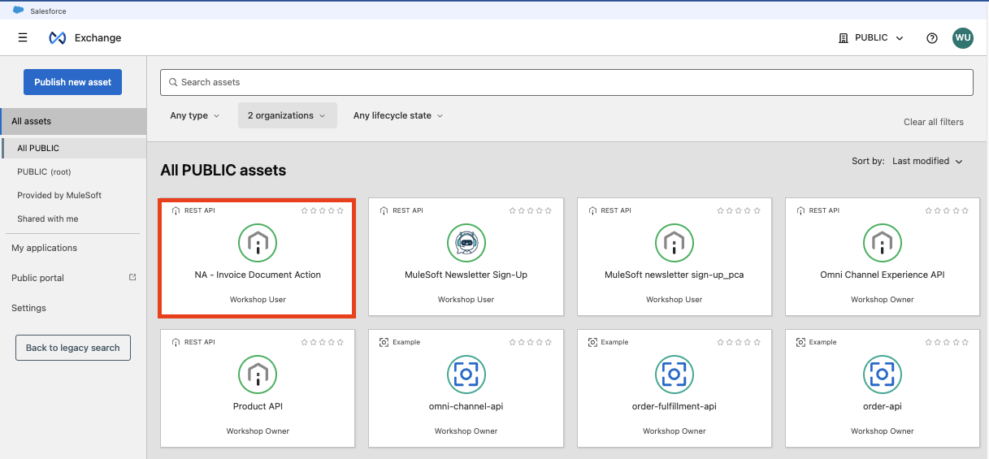This screenshot has height=459, width=989.
Task: Click omni-channel-api example icon
Action: point(466,374)
